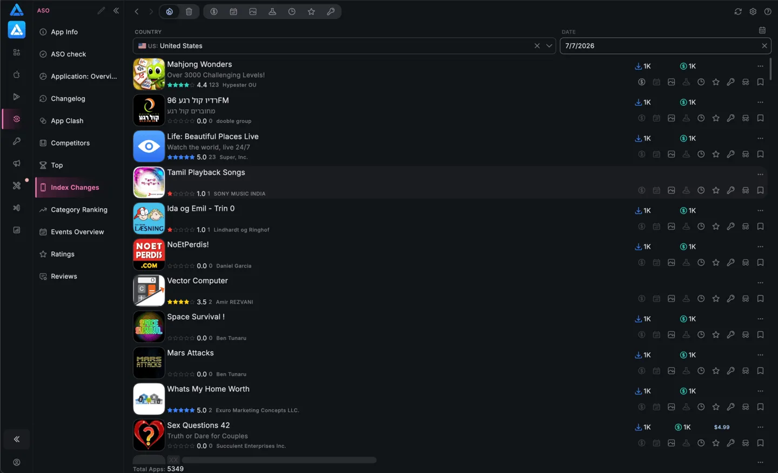The width and height of the screenshot is (778, 473).
Task: Expand the country dropdown chevron
Action: click(549, 46)
